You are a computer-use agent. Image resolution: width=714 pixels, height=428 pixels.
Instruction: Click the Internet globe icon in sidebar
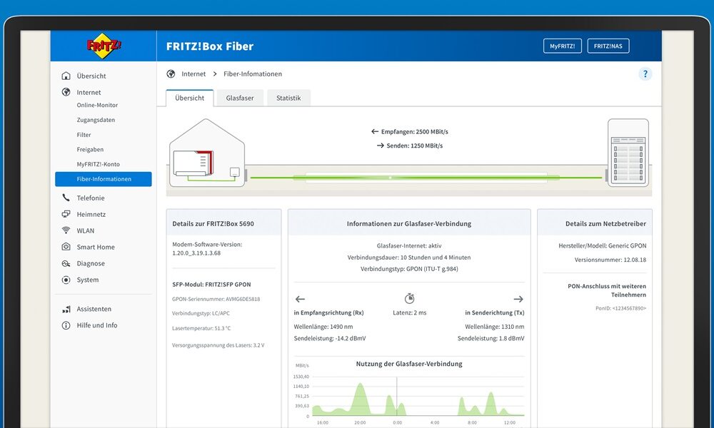click(x=66, y=93)
